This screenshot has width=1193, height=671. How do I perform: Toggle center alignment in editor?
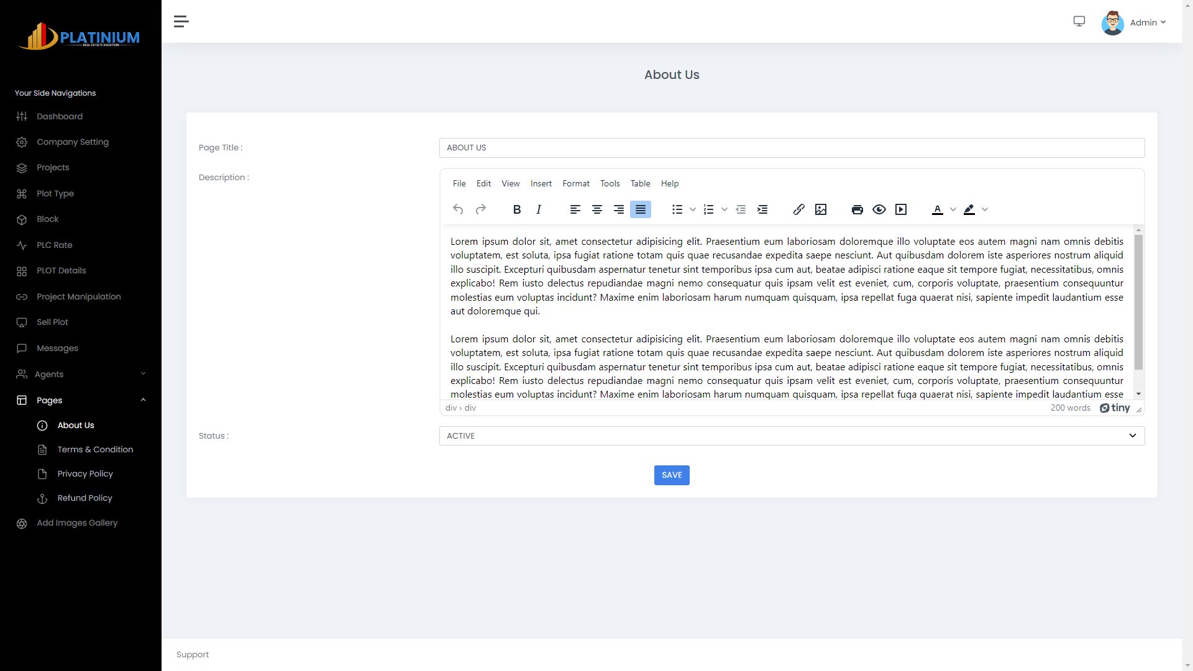click(x=597, y=210)
